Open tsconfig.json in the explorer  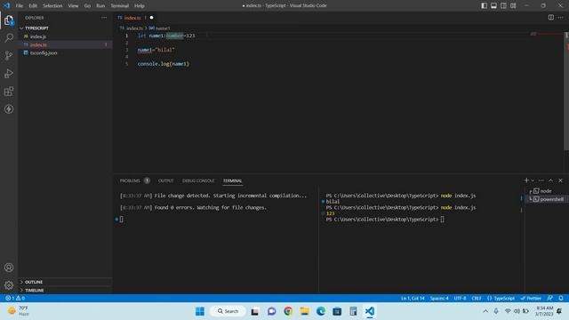[44, 53]
